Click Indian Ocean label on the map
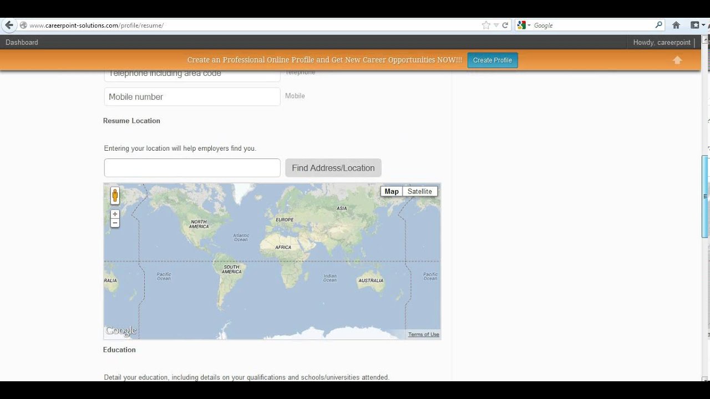Screen dimensions: 710x399 pos(330,278)
